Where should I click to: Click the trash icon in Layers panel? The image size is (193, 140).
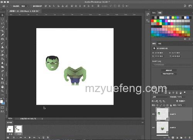pyautogui.click(x=190, y=138)
